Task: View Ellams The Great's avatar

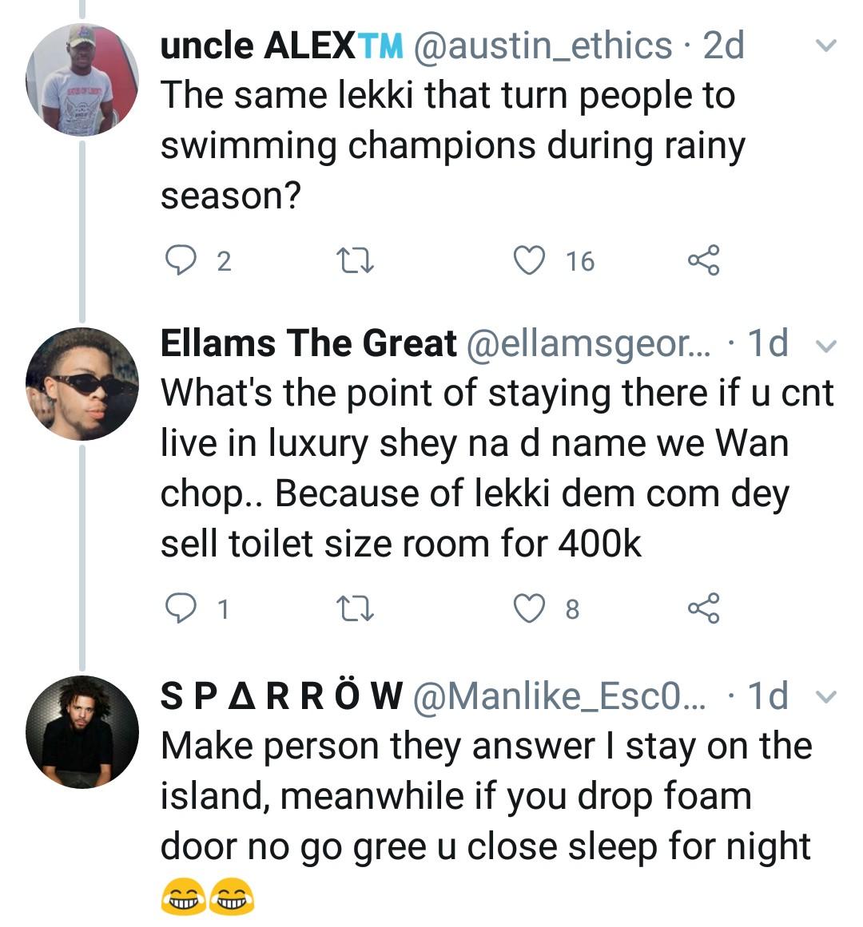Action: click(x=82, y=383)
